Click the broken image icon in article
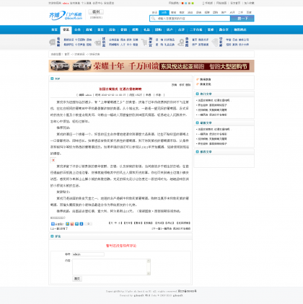303x304 pixels. (53, 160)
